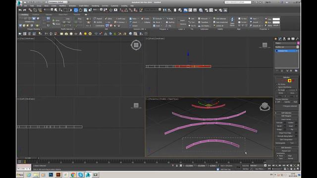
Task: Click the Edit Triangulation button
Action: pyautogui.click(x=286, y=139)
